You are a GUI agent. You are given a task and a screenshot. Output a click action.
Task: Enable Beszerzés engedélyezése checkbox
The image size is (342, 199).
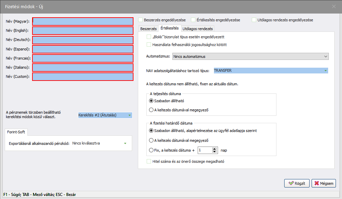point(141,20)
